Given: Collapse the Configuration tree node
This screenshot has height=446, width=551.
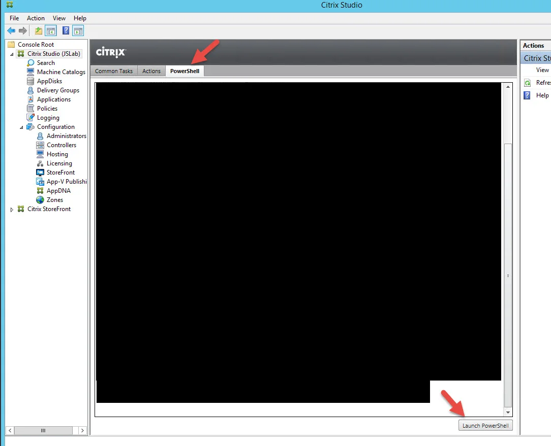Looking at the screenshot, I should [x=21, y=127].
